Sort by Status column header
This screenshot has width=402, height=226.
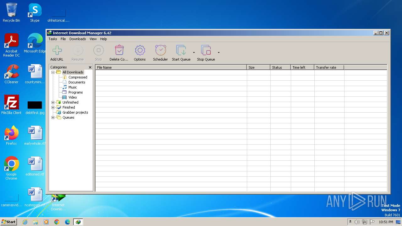point(280,67)
